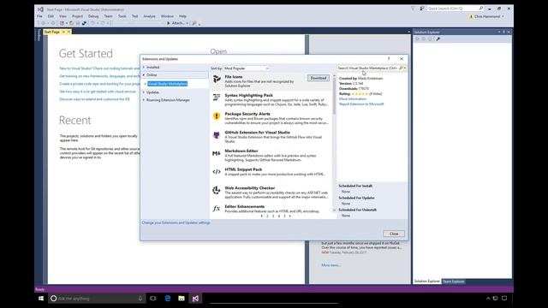The image size is (548, 308).
Task: Open the More Information link
Action: (x=353, y=99)
